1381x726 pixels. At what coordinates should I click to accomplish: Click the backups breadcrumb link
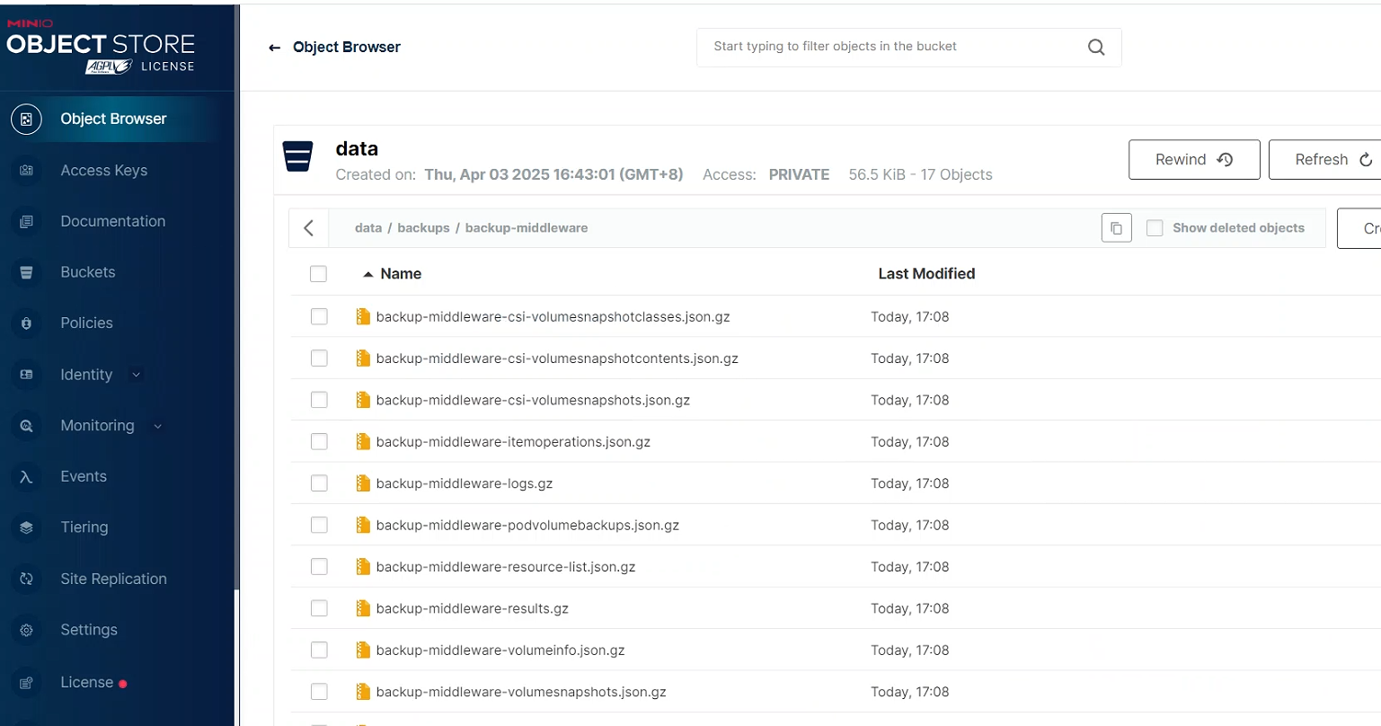423,228
